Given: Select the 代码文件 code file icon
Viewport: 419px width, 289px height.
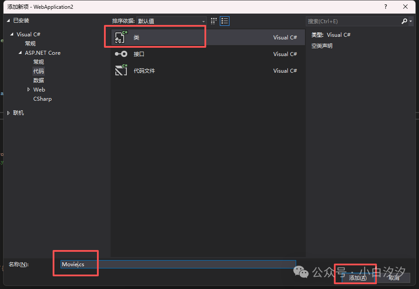Looking at the screenshot, I should point(121,70).
